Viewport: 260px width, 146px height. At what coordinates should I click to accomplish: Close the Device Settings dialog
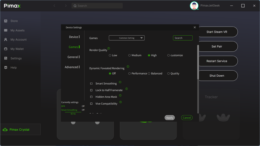pyautogui.click(x=195, y=27)
